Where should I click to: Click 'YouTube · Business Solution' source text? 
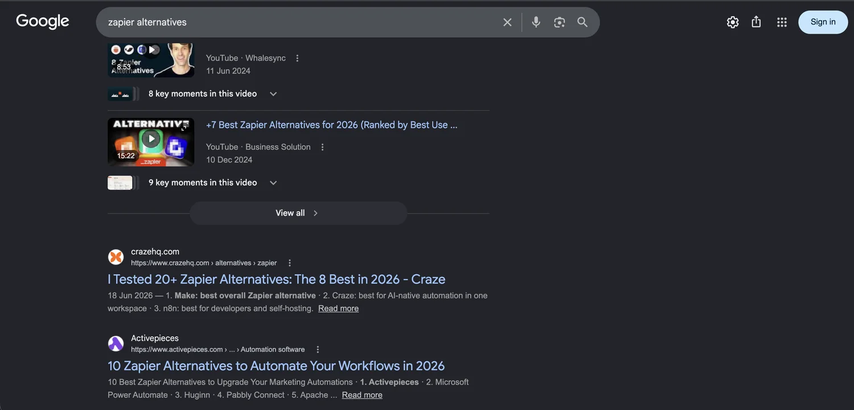click(258, 147)
